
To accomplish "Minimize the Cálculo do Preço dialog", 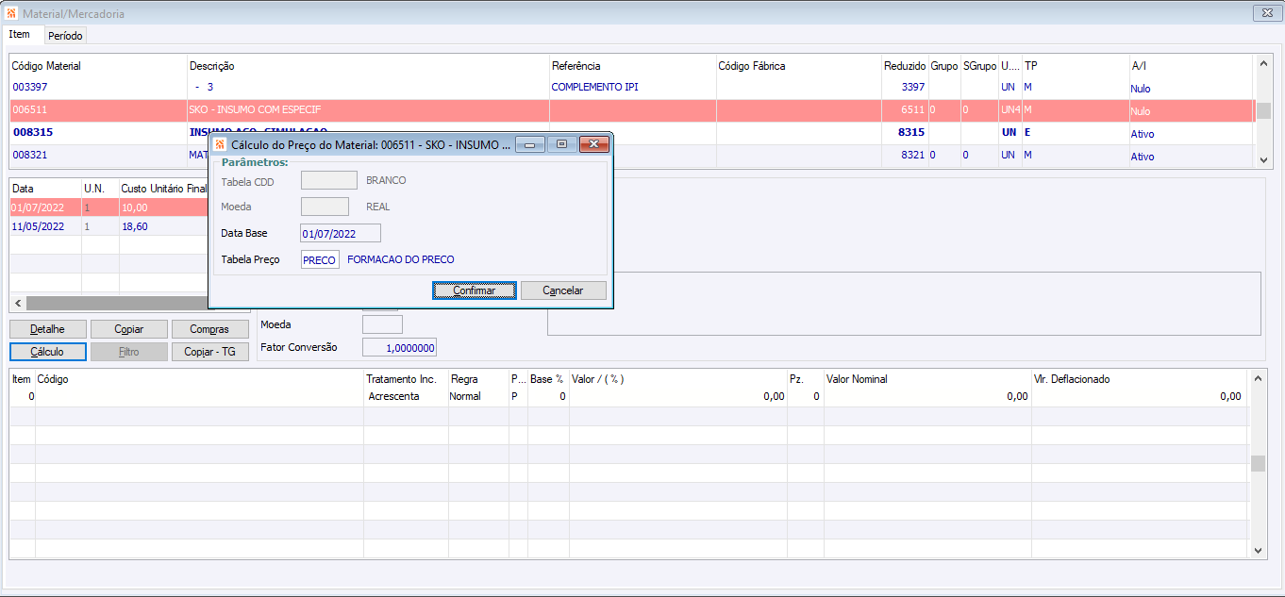I will point(532,144).
